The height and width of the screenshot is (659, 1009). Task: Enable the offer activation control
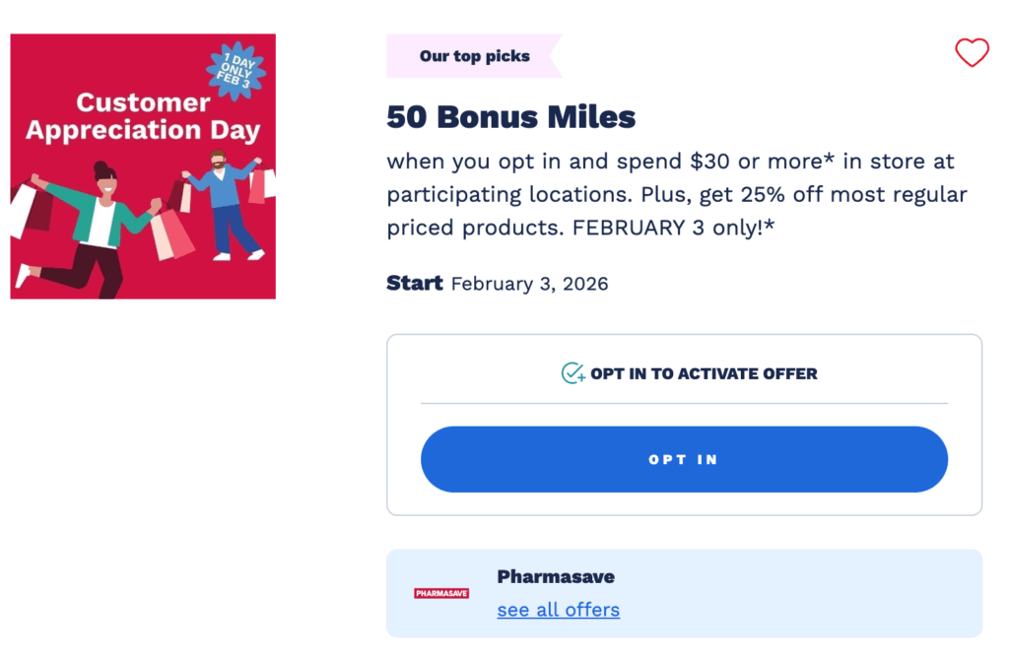pos(684,459)
